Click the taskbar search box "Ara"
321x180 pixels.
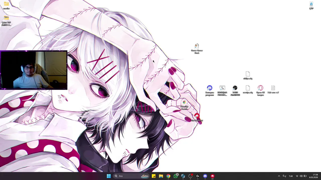[131, 176]
